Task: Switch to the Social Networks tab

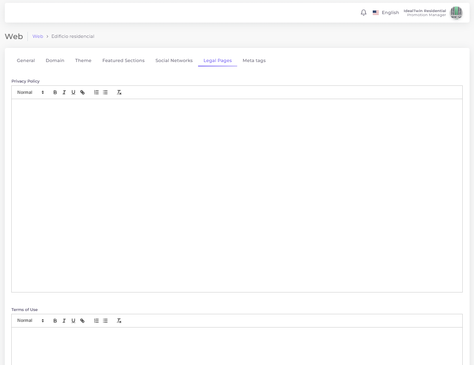Action: click(174, 60)
